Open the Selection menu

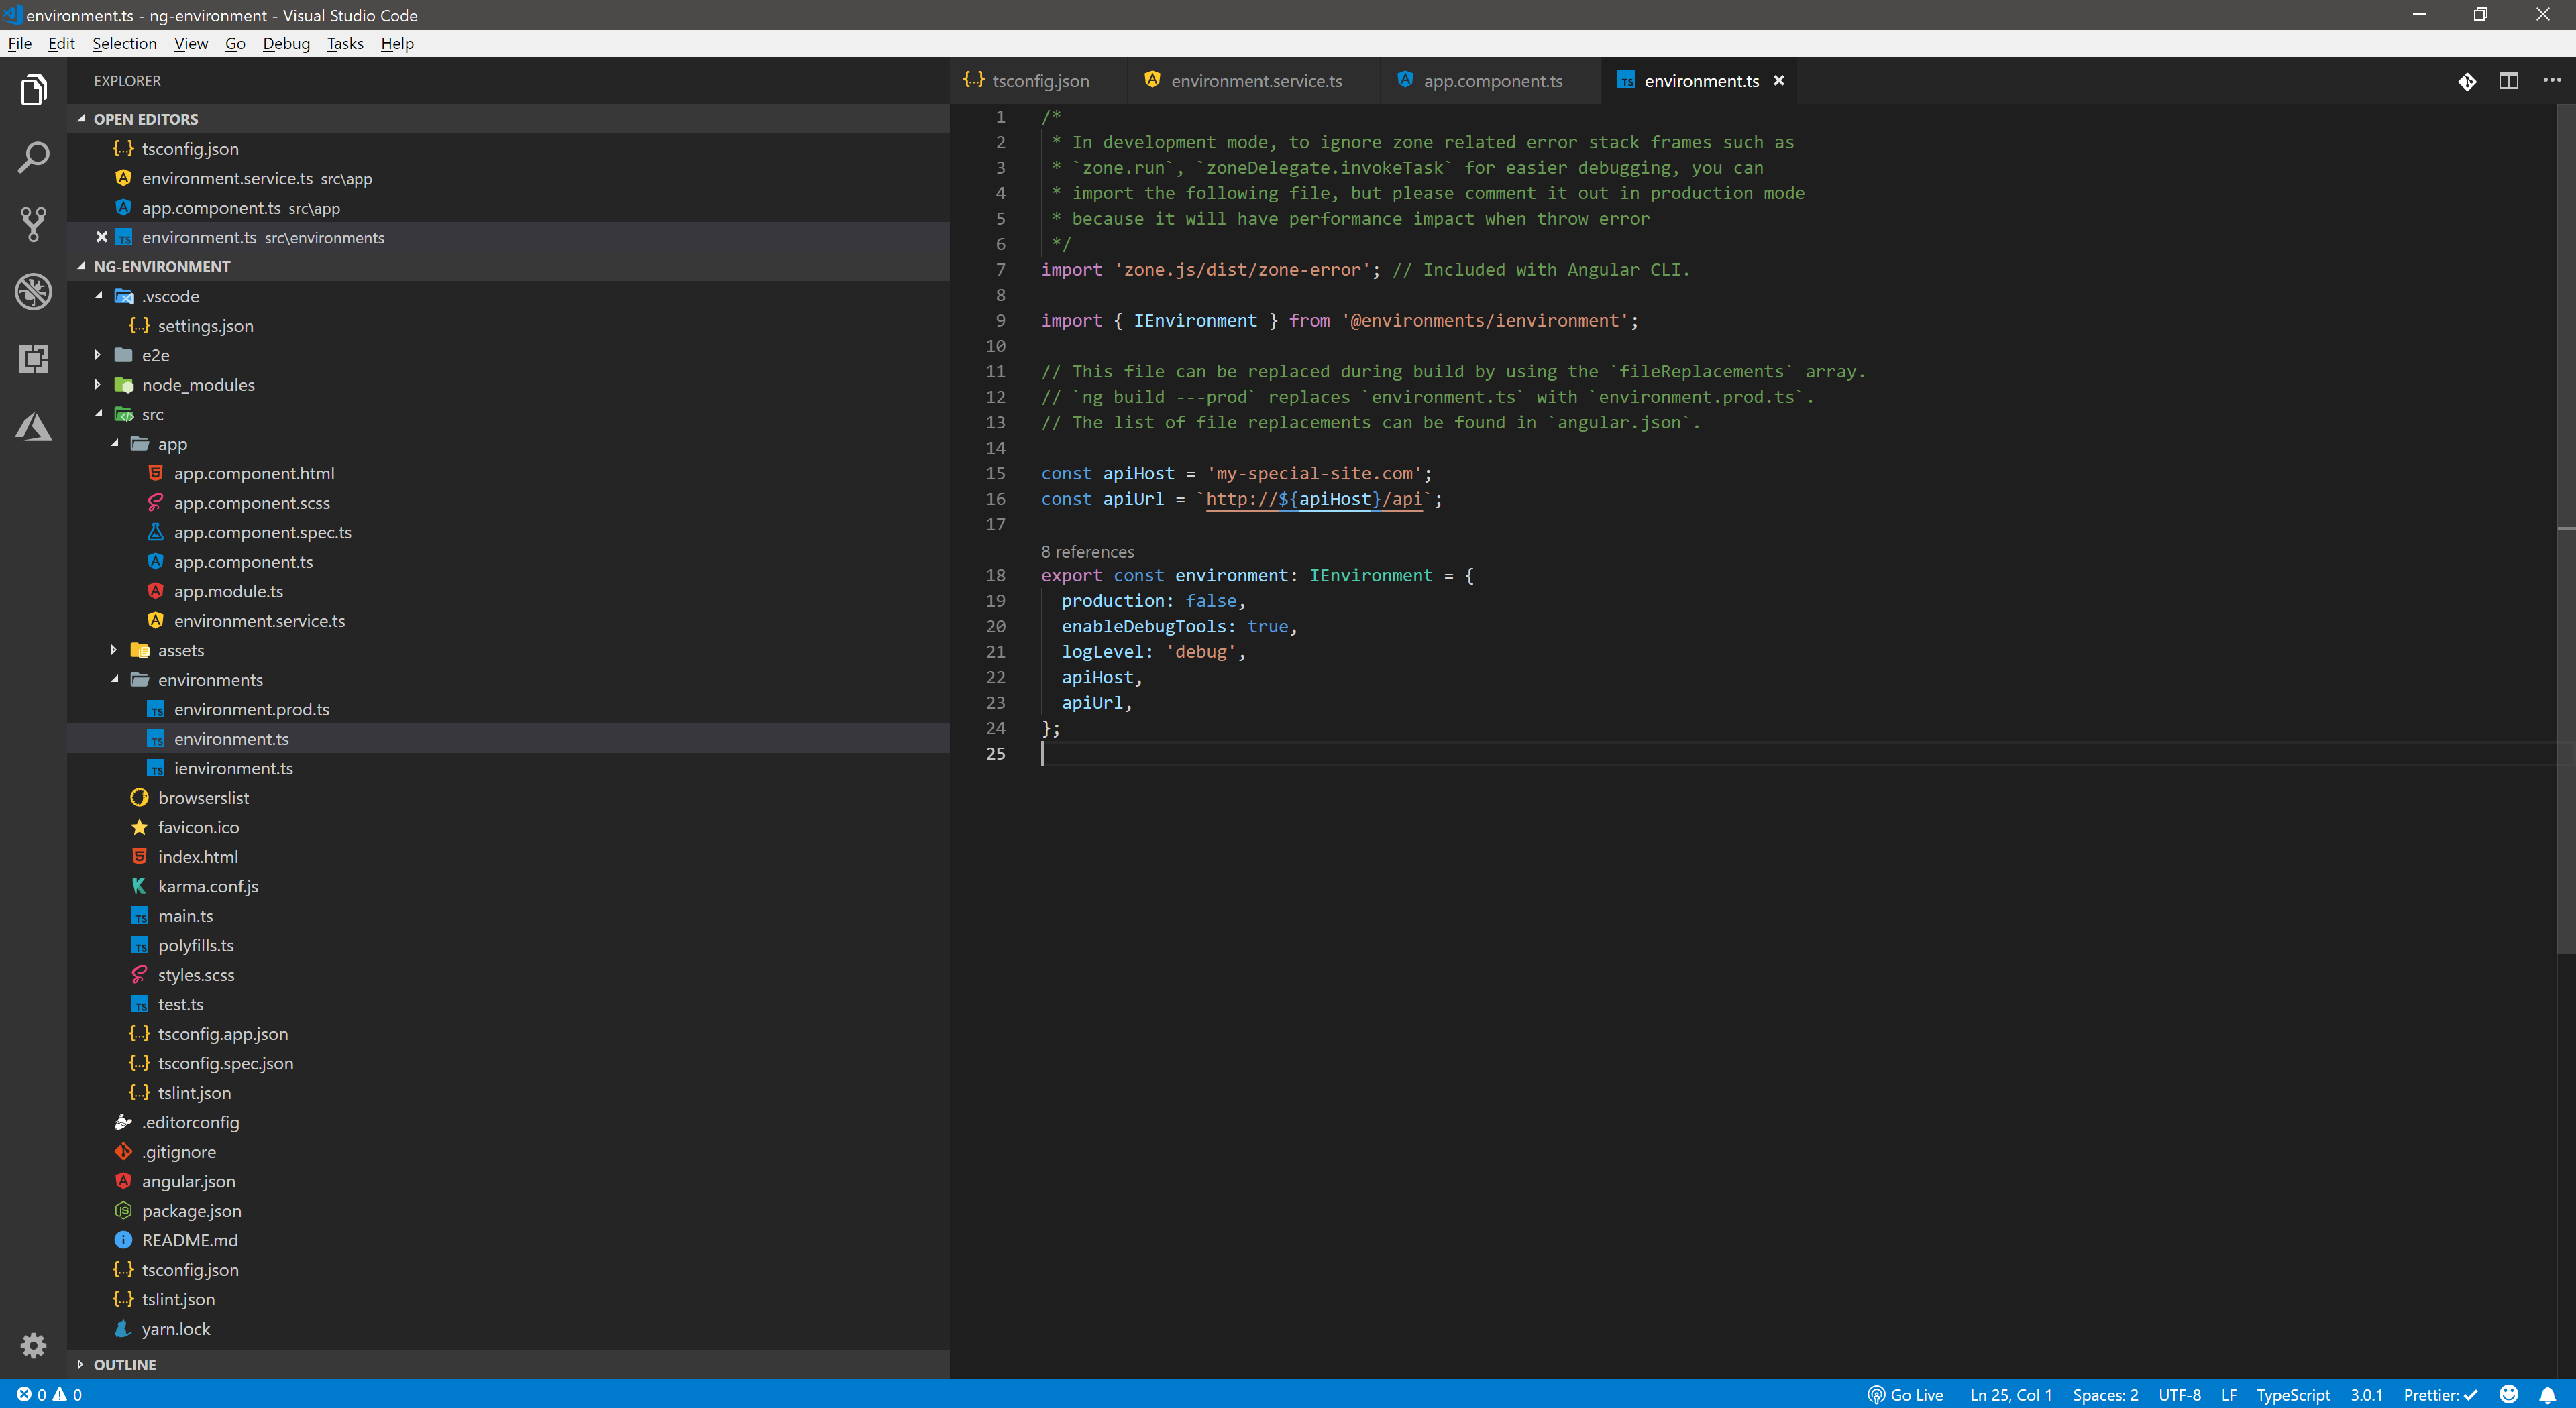point(124,43)
